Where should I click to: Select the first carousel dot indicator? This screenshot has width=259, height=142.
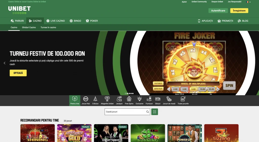click(126, 93)
